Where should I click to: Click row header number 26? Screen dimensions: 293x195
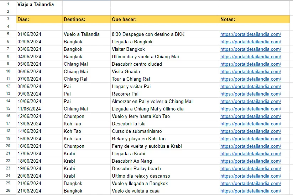tap(8, 190)
